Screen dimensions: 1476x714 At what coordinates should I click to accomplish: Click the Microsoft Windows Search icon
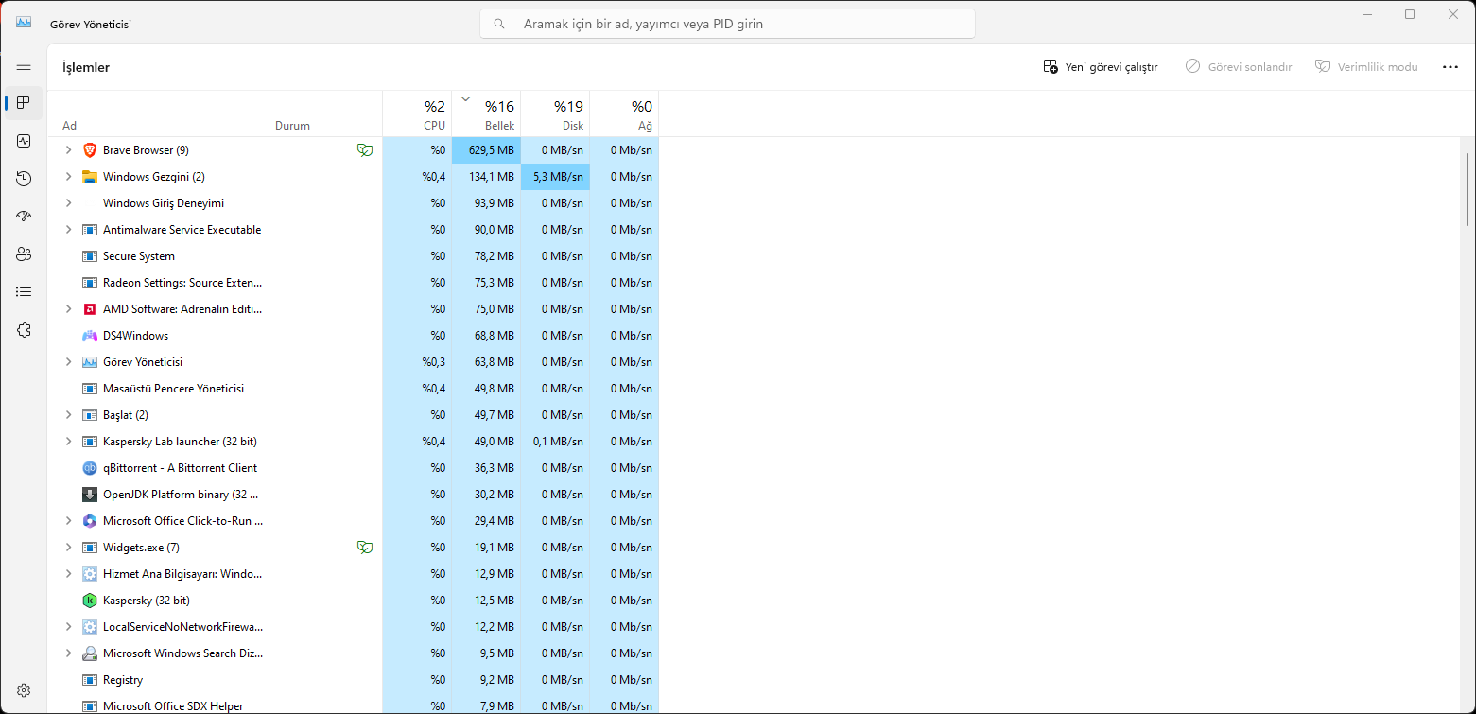click(90, 653)
